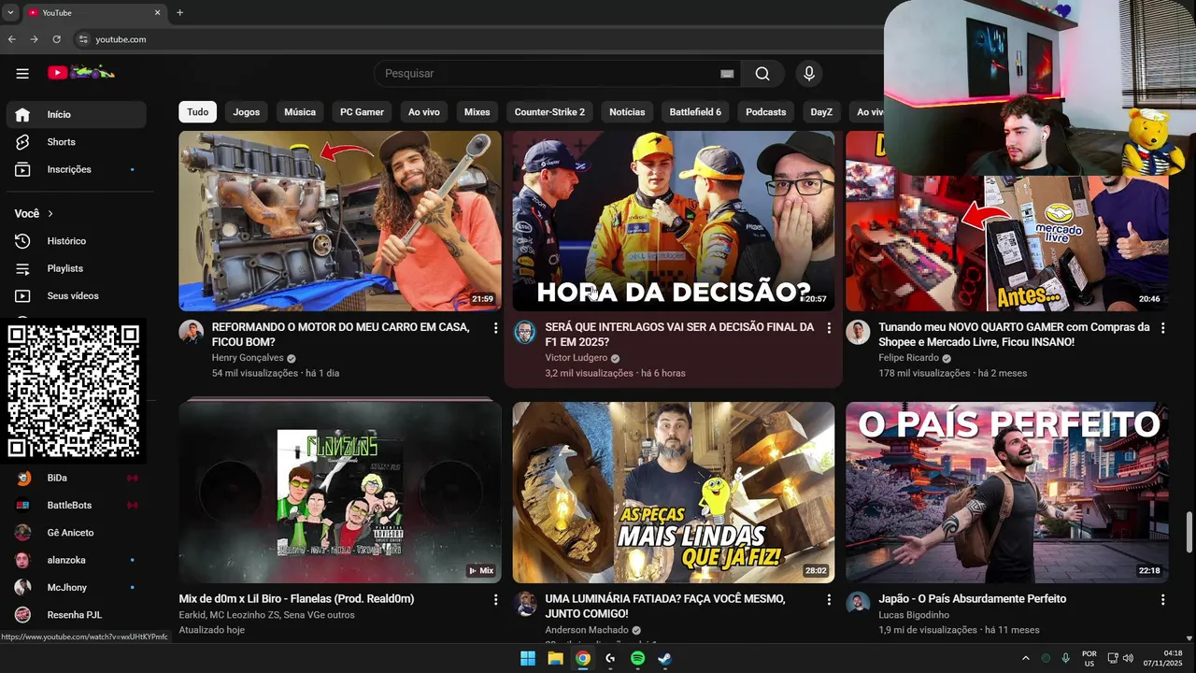Open more options for Mix de d0m video

click(495, 599)
